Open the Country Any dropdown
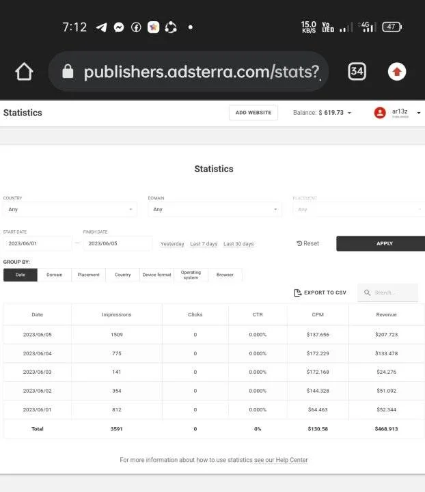 [70, 209]
